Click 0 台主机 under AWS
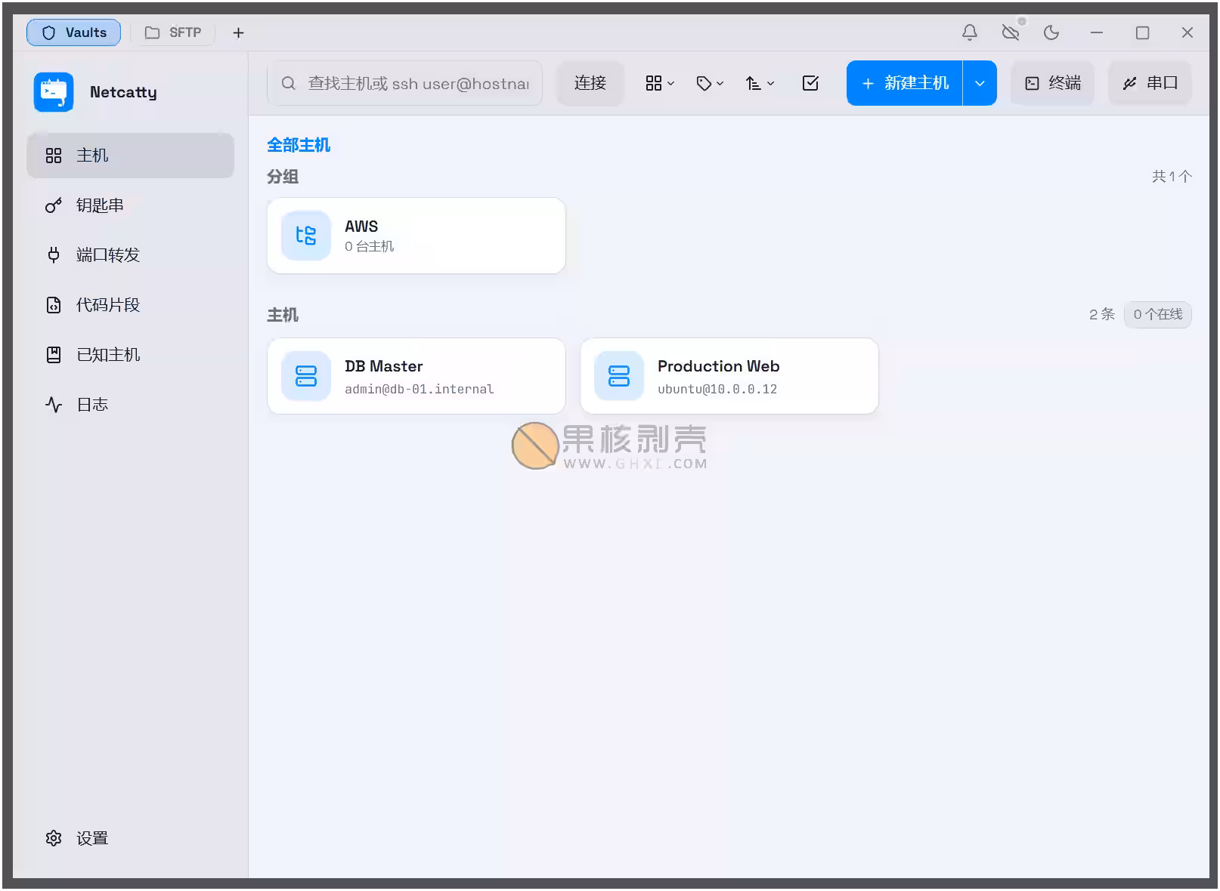 point(370,246)
